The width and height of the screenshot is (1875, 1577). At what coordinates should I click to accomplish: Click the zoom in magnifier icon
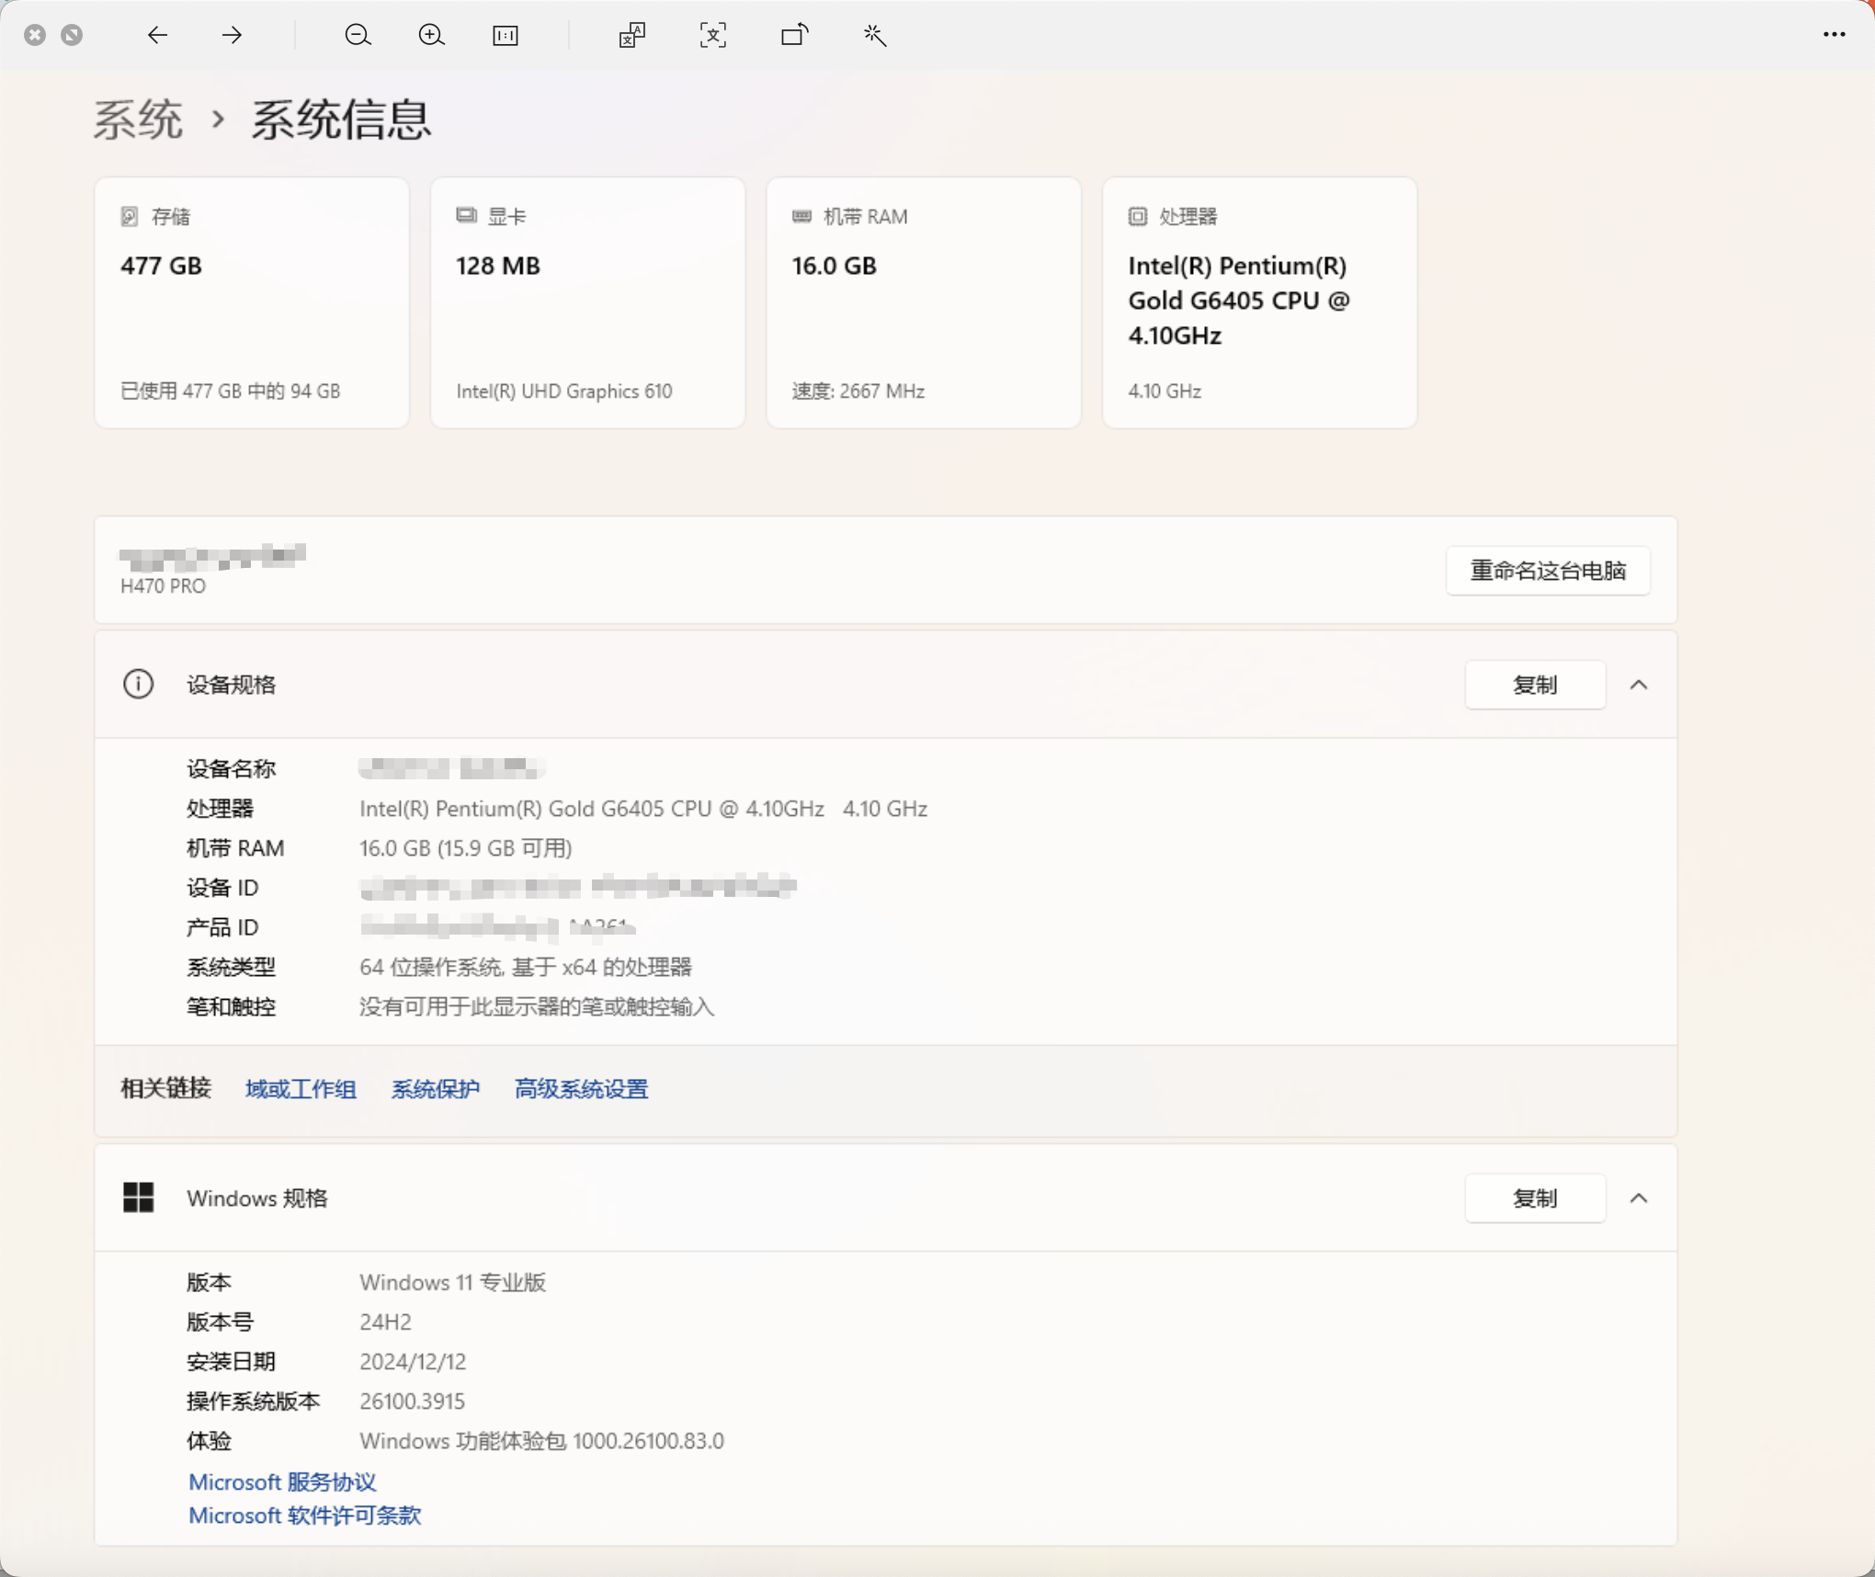click(x=431, y=35)
